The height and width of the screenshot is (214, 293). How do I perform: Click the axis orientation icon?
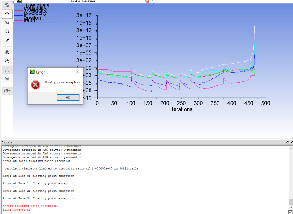coord(7,70)
